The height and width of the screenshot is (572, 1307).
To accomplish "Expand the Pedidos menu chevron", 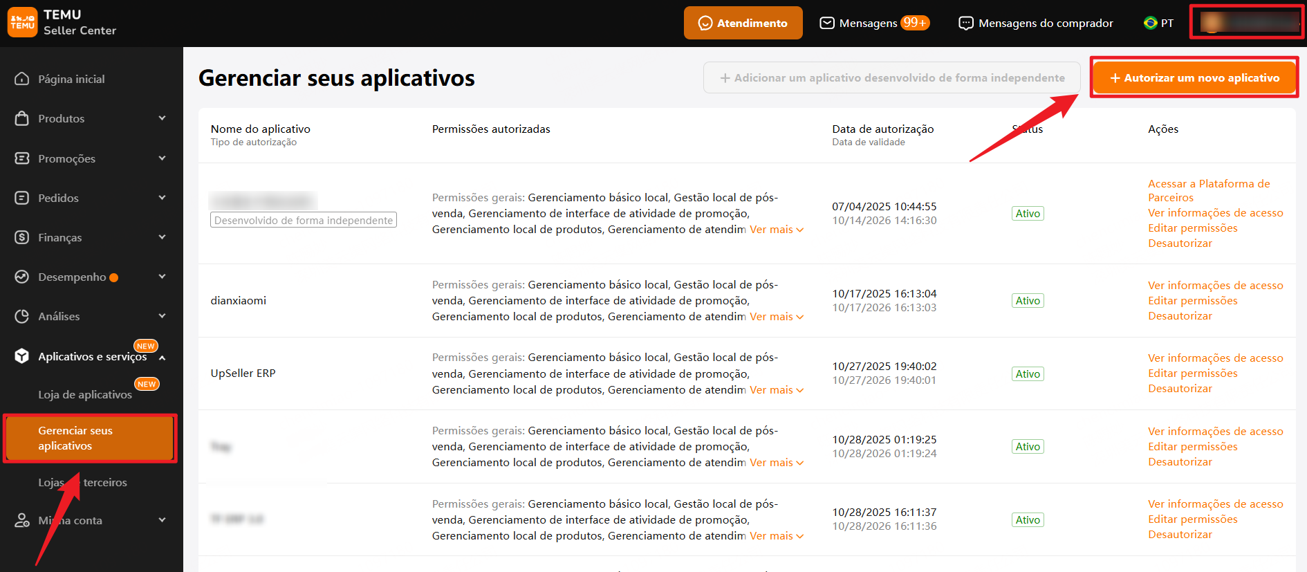I will pos(162,198).
